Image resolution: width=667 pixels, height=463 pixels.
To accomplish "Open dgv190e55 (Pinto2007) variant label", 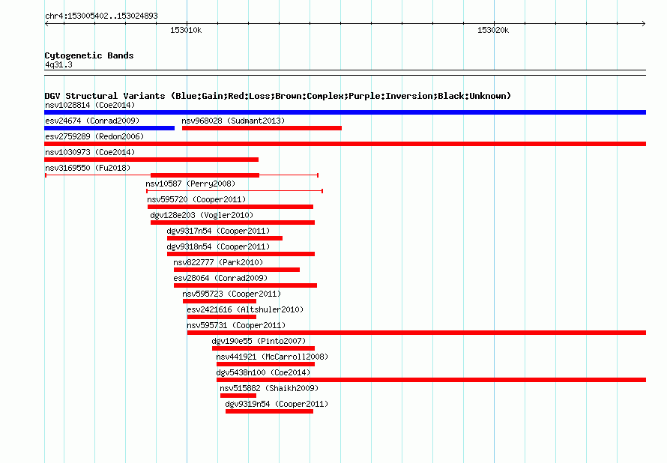I will tap(259, 341).
